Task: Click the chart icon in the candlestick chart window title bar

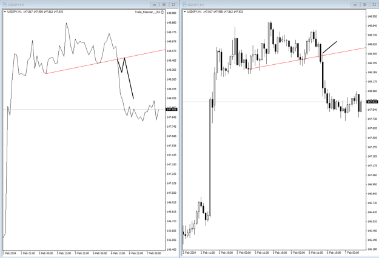Action: click(x=184, y=5)
